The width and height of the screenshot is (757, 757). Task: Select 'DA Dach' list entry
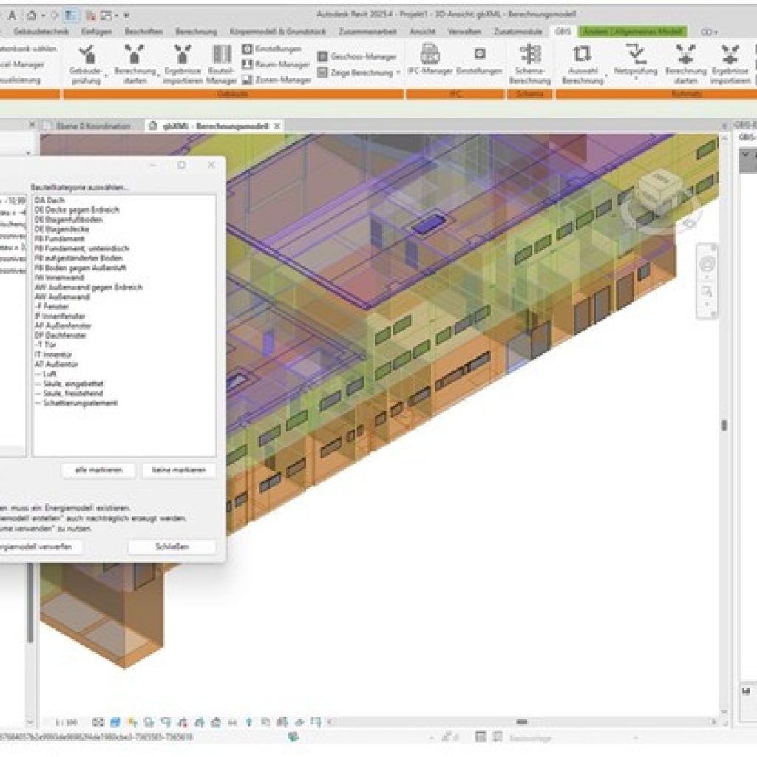pyautogui.click(x=49, y=200)
